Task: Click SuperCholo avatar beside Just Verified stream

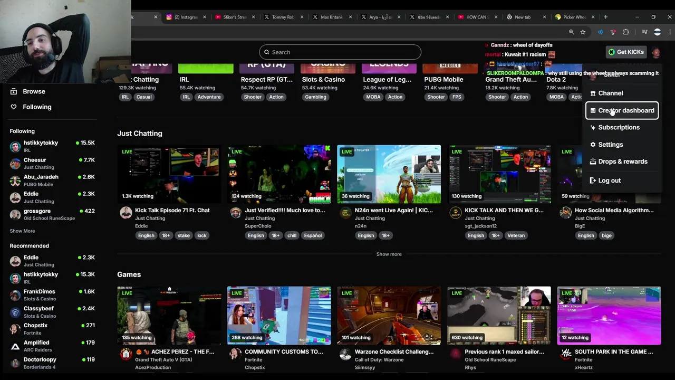Action: pyautogui.click(x=236, y=213)
